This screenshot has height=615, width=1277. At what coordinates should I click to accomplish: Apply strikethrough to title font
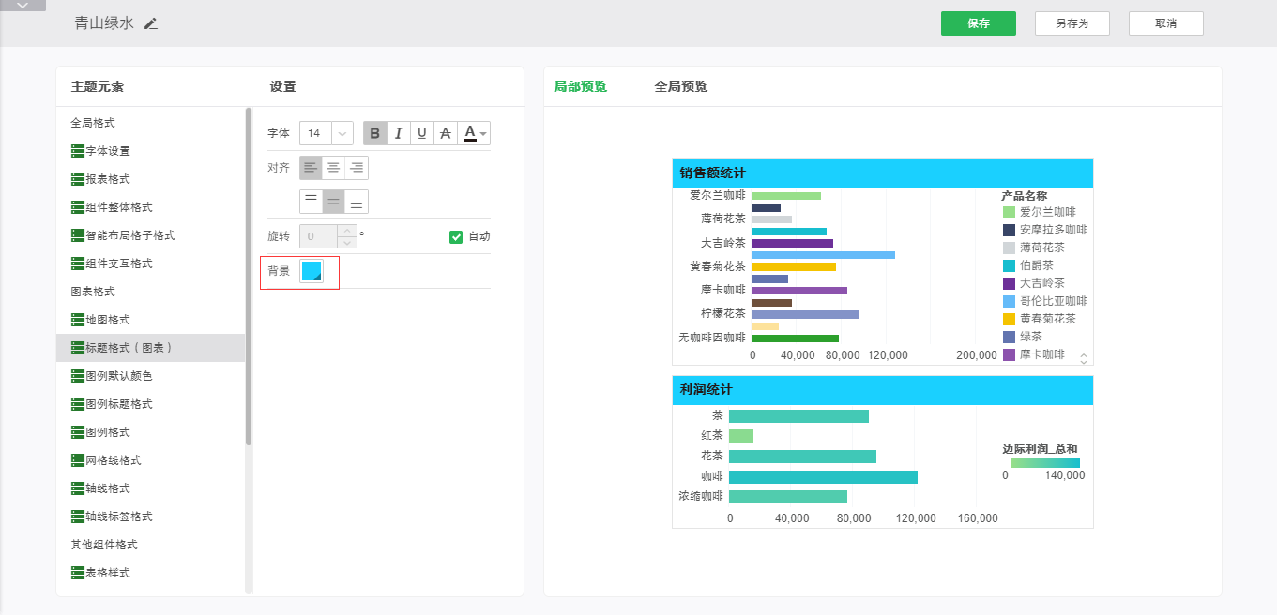coord(446,133)
